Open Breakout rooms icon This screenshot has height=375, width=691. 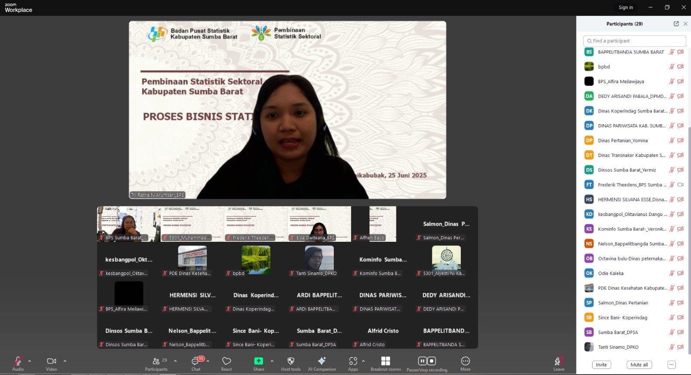[x=386, y=361]
